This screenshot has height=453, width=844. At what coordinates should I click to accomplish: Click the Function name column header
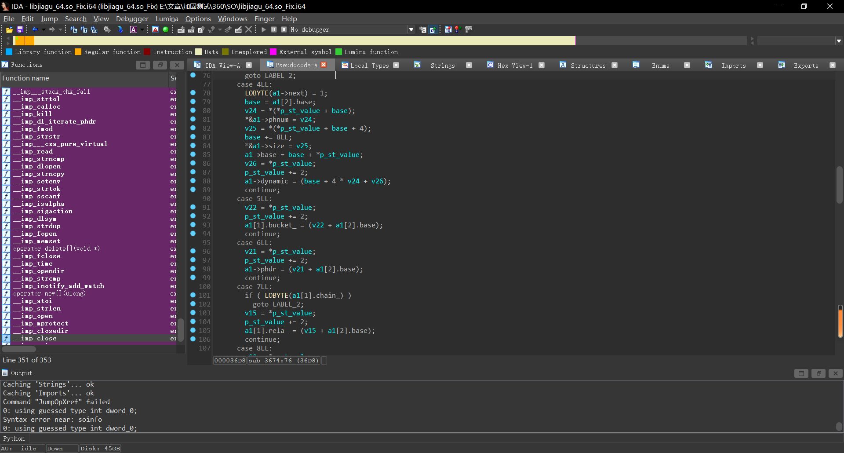[x=85, y=78]
